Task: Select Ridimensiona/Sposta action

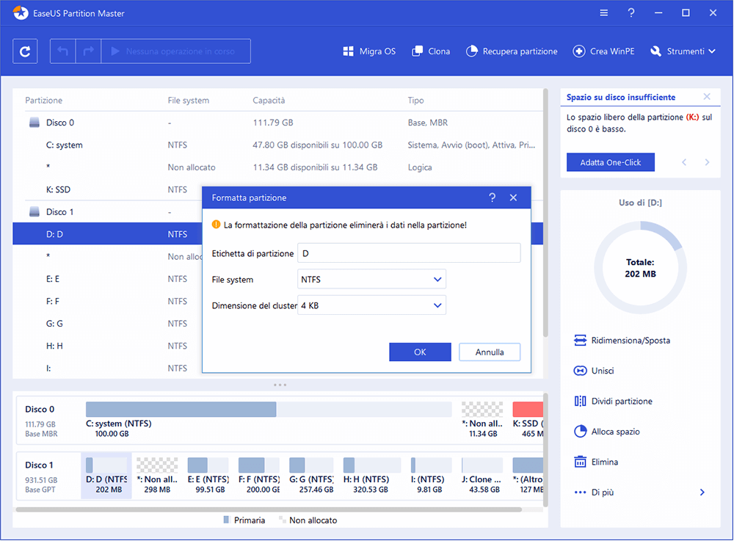Action: point(622,340)
